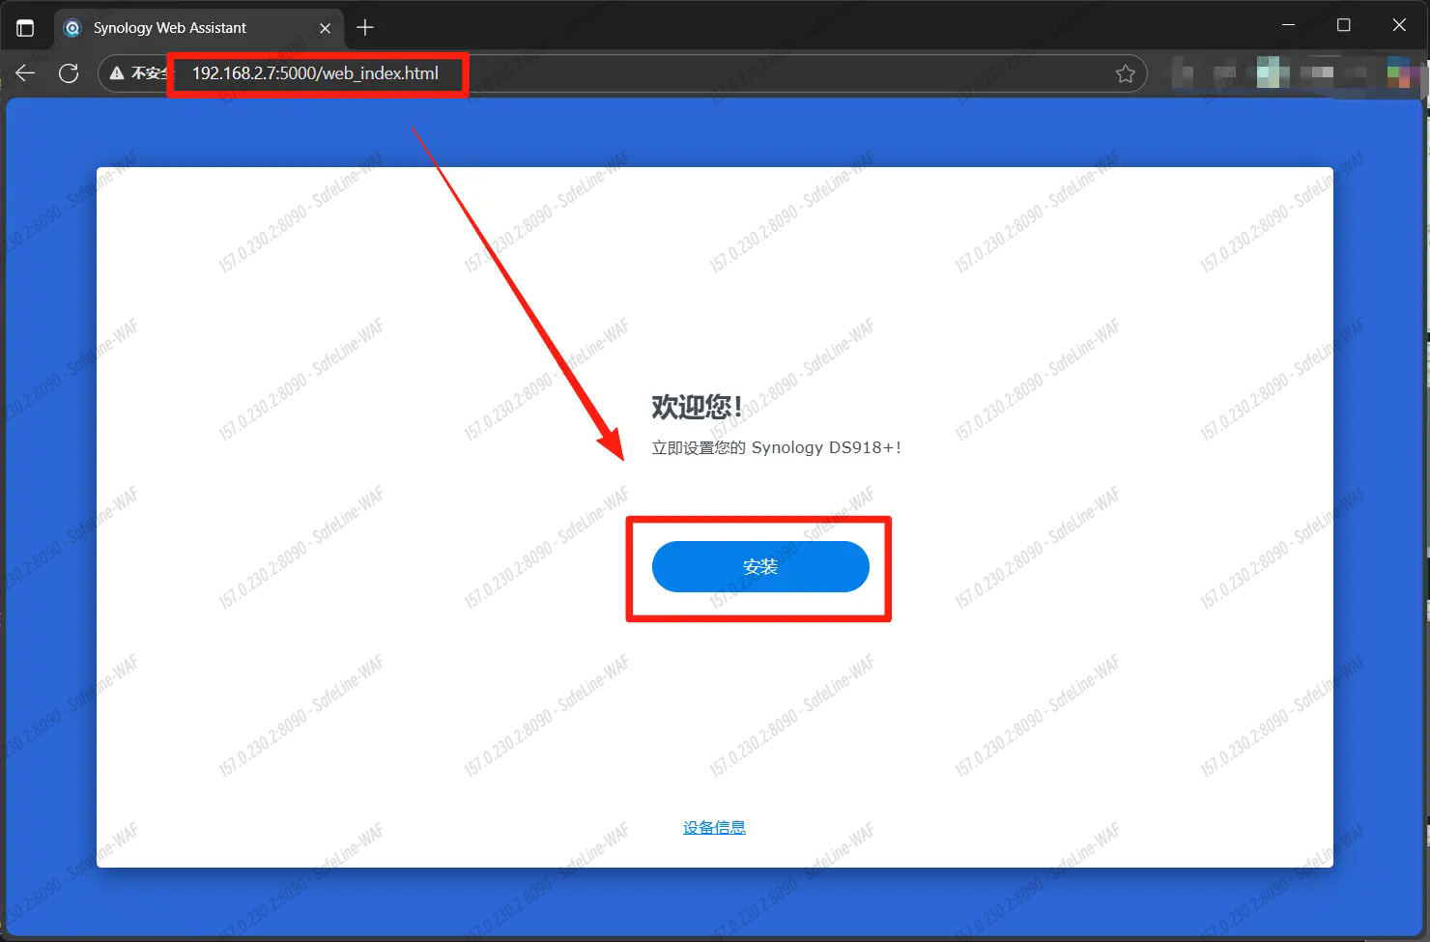Close the browser window

(1399, 25)
